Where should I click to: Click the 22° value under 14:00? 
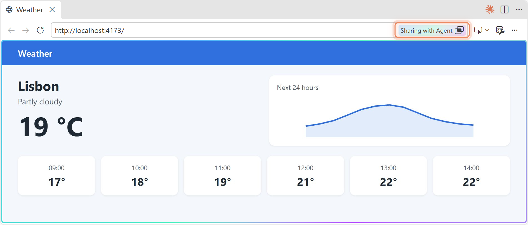(472, 182)
